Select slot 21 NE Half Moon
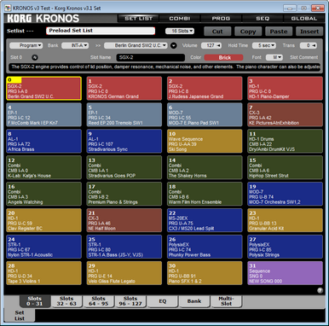Image resolution: width=329 pixels, height=326 pixels. coord(124,221)
